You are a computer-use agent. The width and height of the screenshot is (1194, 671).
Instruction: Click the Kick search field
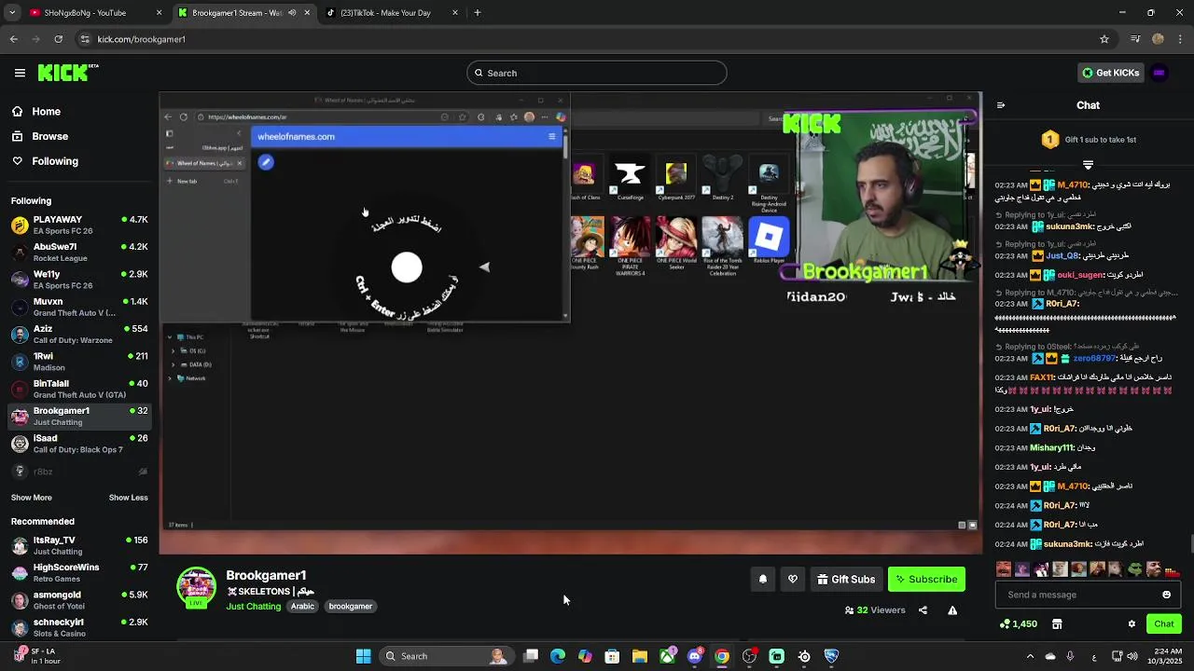click(597, 73)
